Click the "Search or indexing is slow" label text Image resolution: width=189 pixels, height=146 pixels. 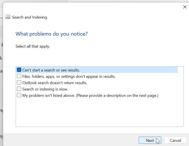45,89
